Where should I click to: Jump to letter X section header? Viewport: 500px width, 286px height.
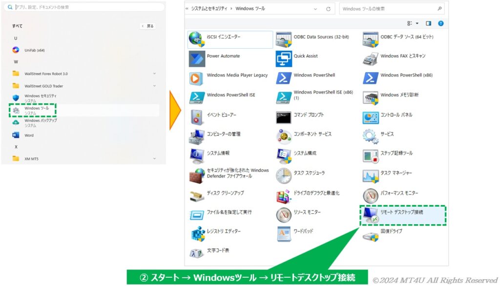tap(16, 147)
